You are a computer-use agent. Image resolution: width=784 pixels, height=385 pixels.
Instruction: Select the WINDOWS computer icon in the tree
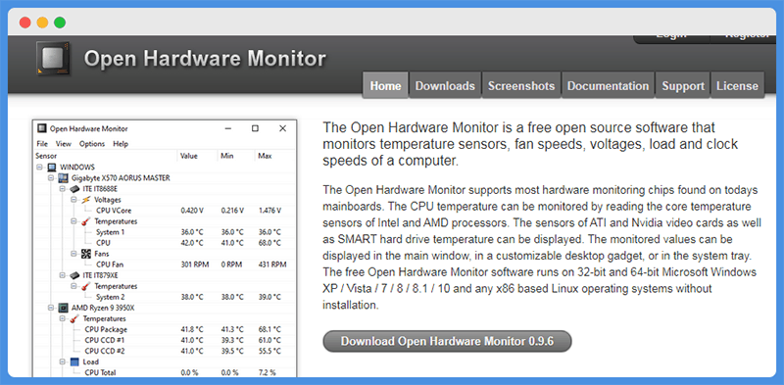pyautogui.click(x=52, y=167)
